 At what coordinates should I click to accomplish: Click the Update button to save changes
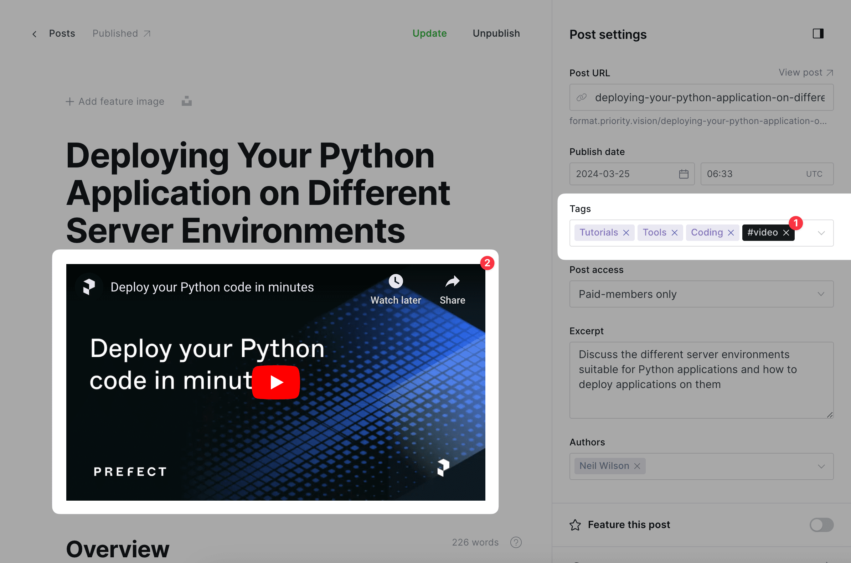coord(429,33)
